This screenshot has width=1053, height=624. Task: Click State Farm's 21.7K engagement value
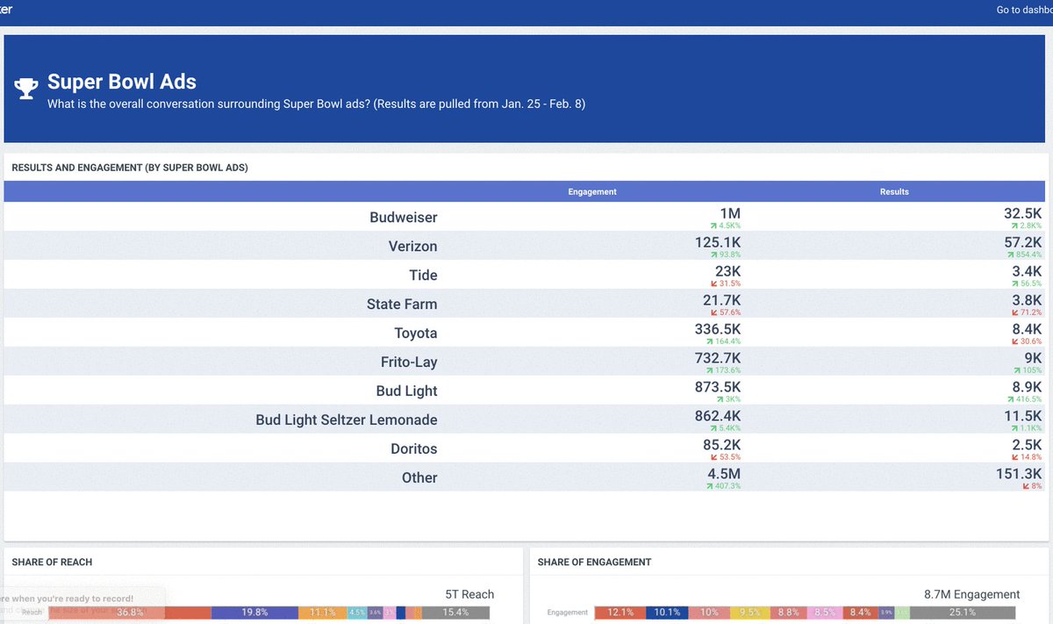click(x=722, y=300)
